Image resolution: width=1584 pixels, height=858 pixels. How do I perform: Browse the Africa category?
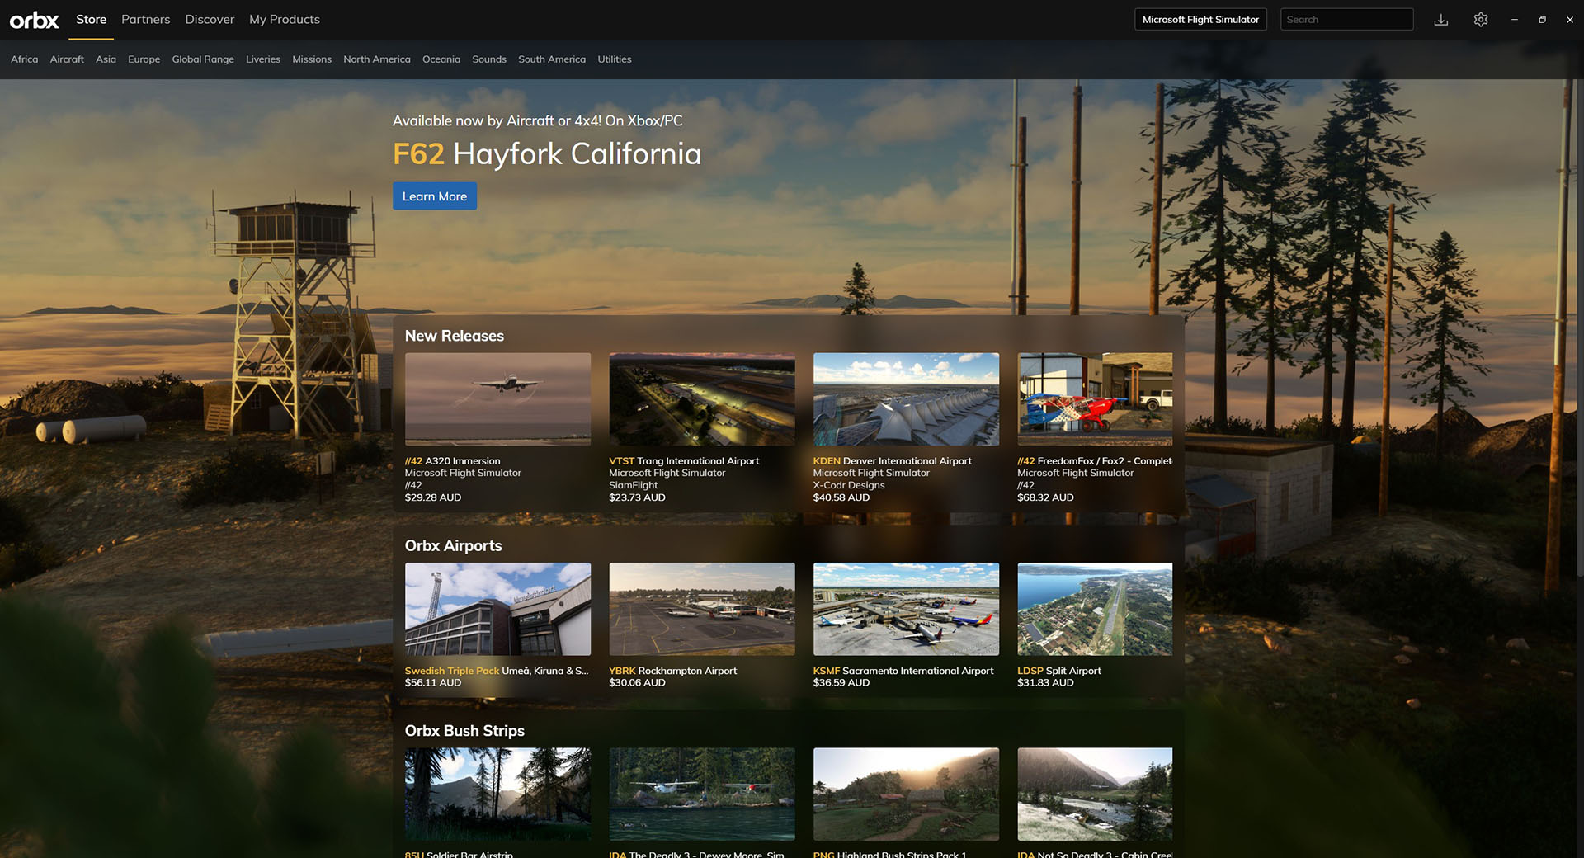pos(24,59)
